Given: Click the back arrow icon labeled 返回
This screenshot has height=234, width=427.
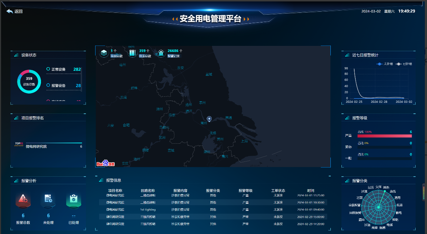Looking at the screenshot, I should click(x=10, y=11).
